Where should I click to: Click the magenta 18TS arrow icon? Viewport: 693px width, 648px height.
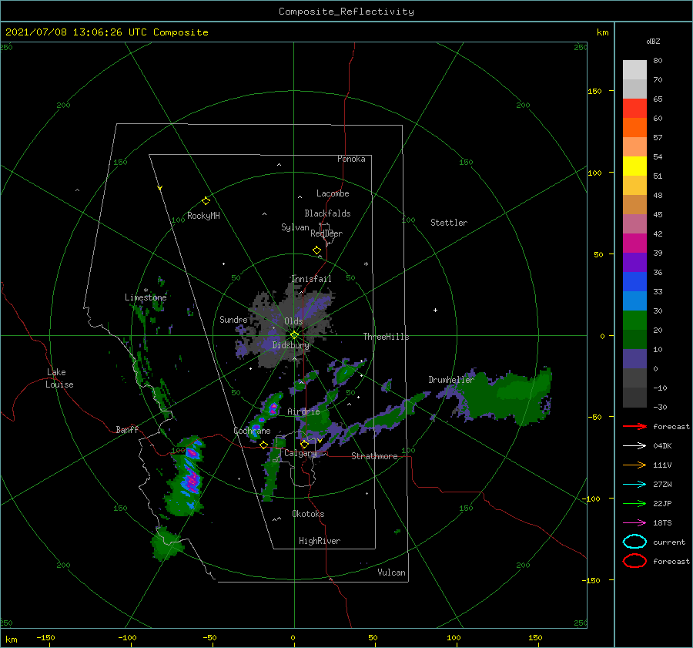(634, 523)
